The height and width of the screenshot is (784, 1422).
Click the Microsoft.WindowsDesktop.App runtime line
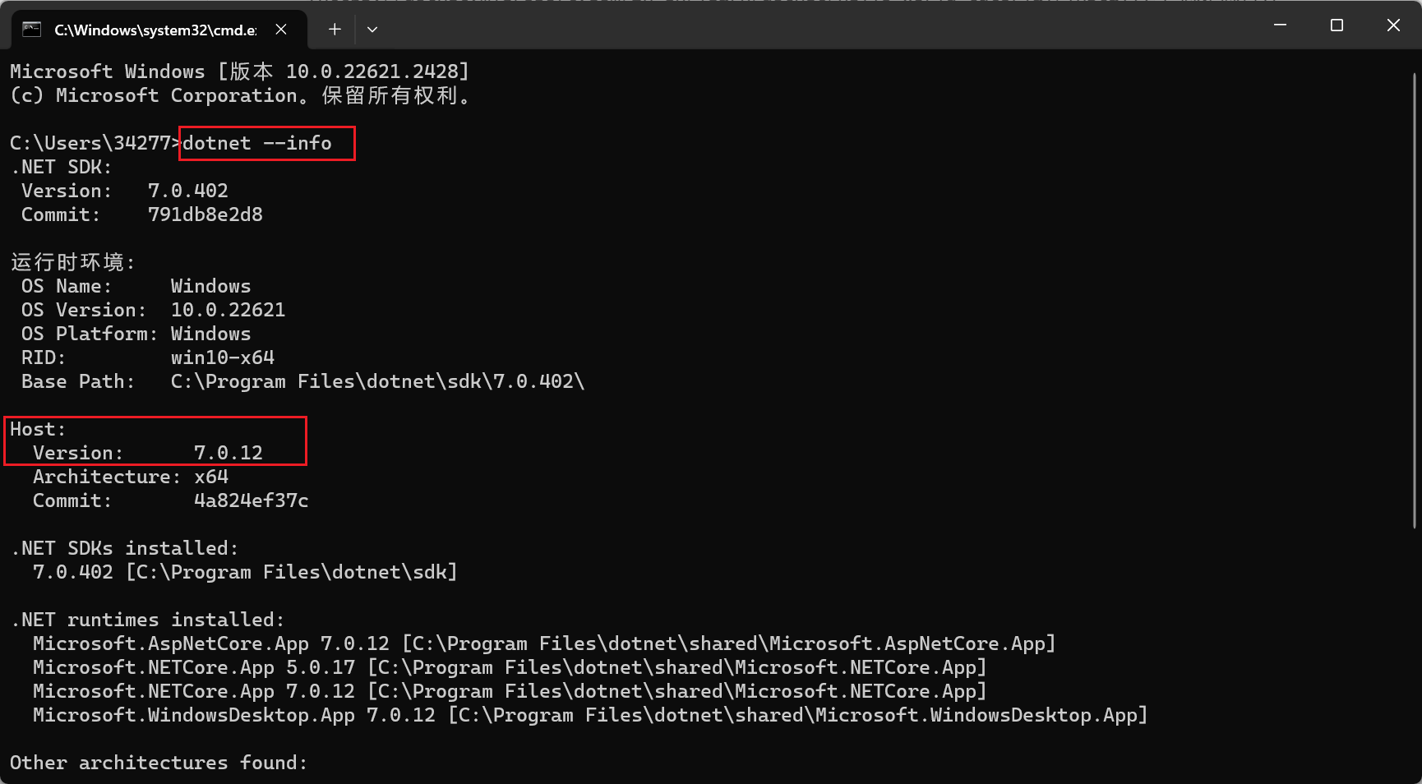(589, 715)
